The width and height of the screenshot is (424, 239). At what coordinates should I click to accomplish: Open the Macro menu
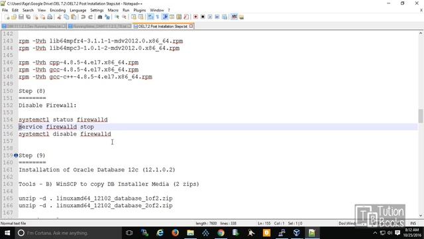click(x=113, y=11)
